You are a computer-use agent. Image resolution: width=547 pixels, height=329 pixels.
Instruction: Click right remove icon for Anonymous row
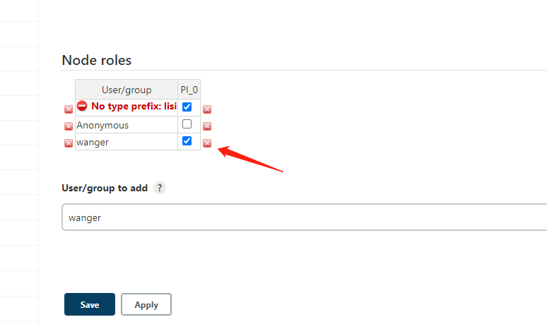[207, 126]
